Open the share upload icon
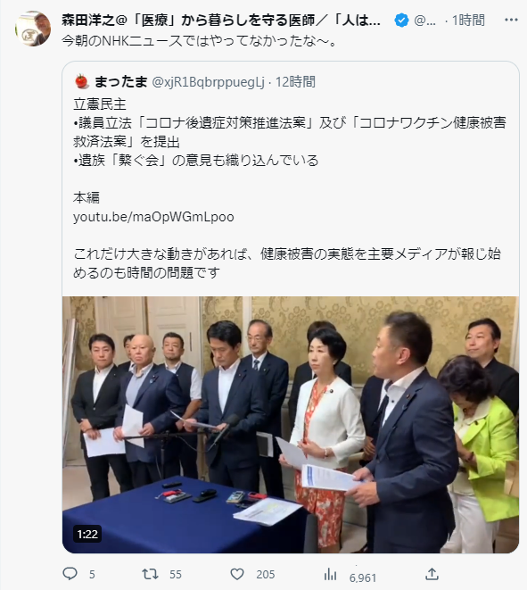The image size is (527, 590). click(x=432, y=574)
